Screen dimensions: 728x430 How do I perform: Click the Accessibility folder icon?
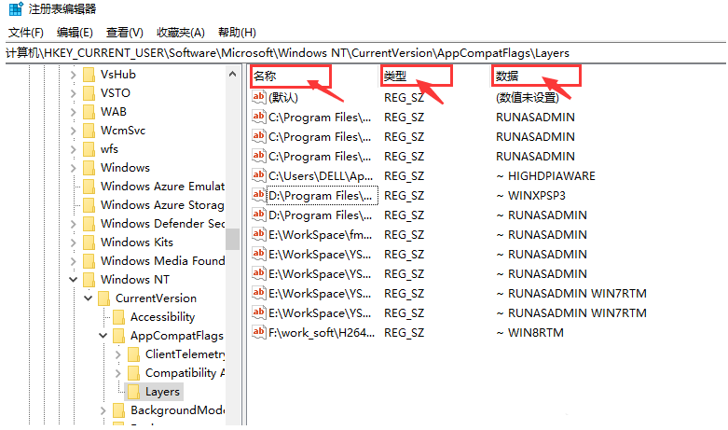[x=119, y=317]
